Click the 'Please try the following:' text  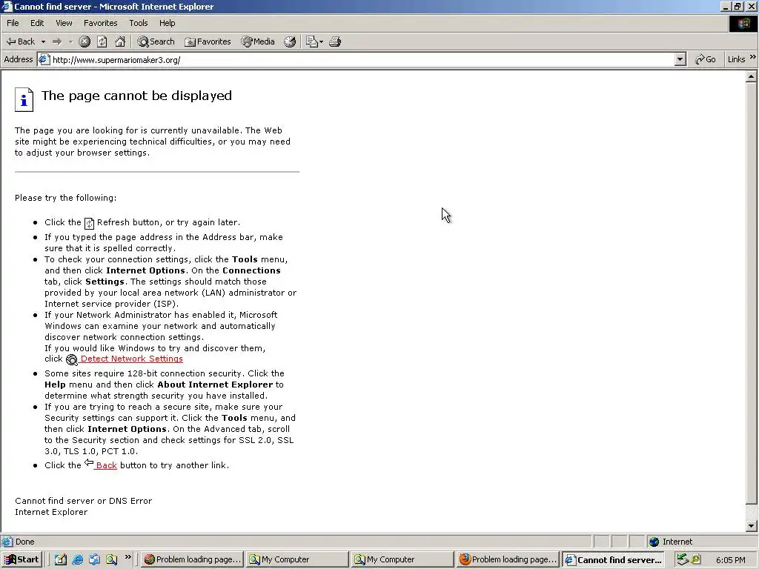click(x=65, y=197)
